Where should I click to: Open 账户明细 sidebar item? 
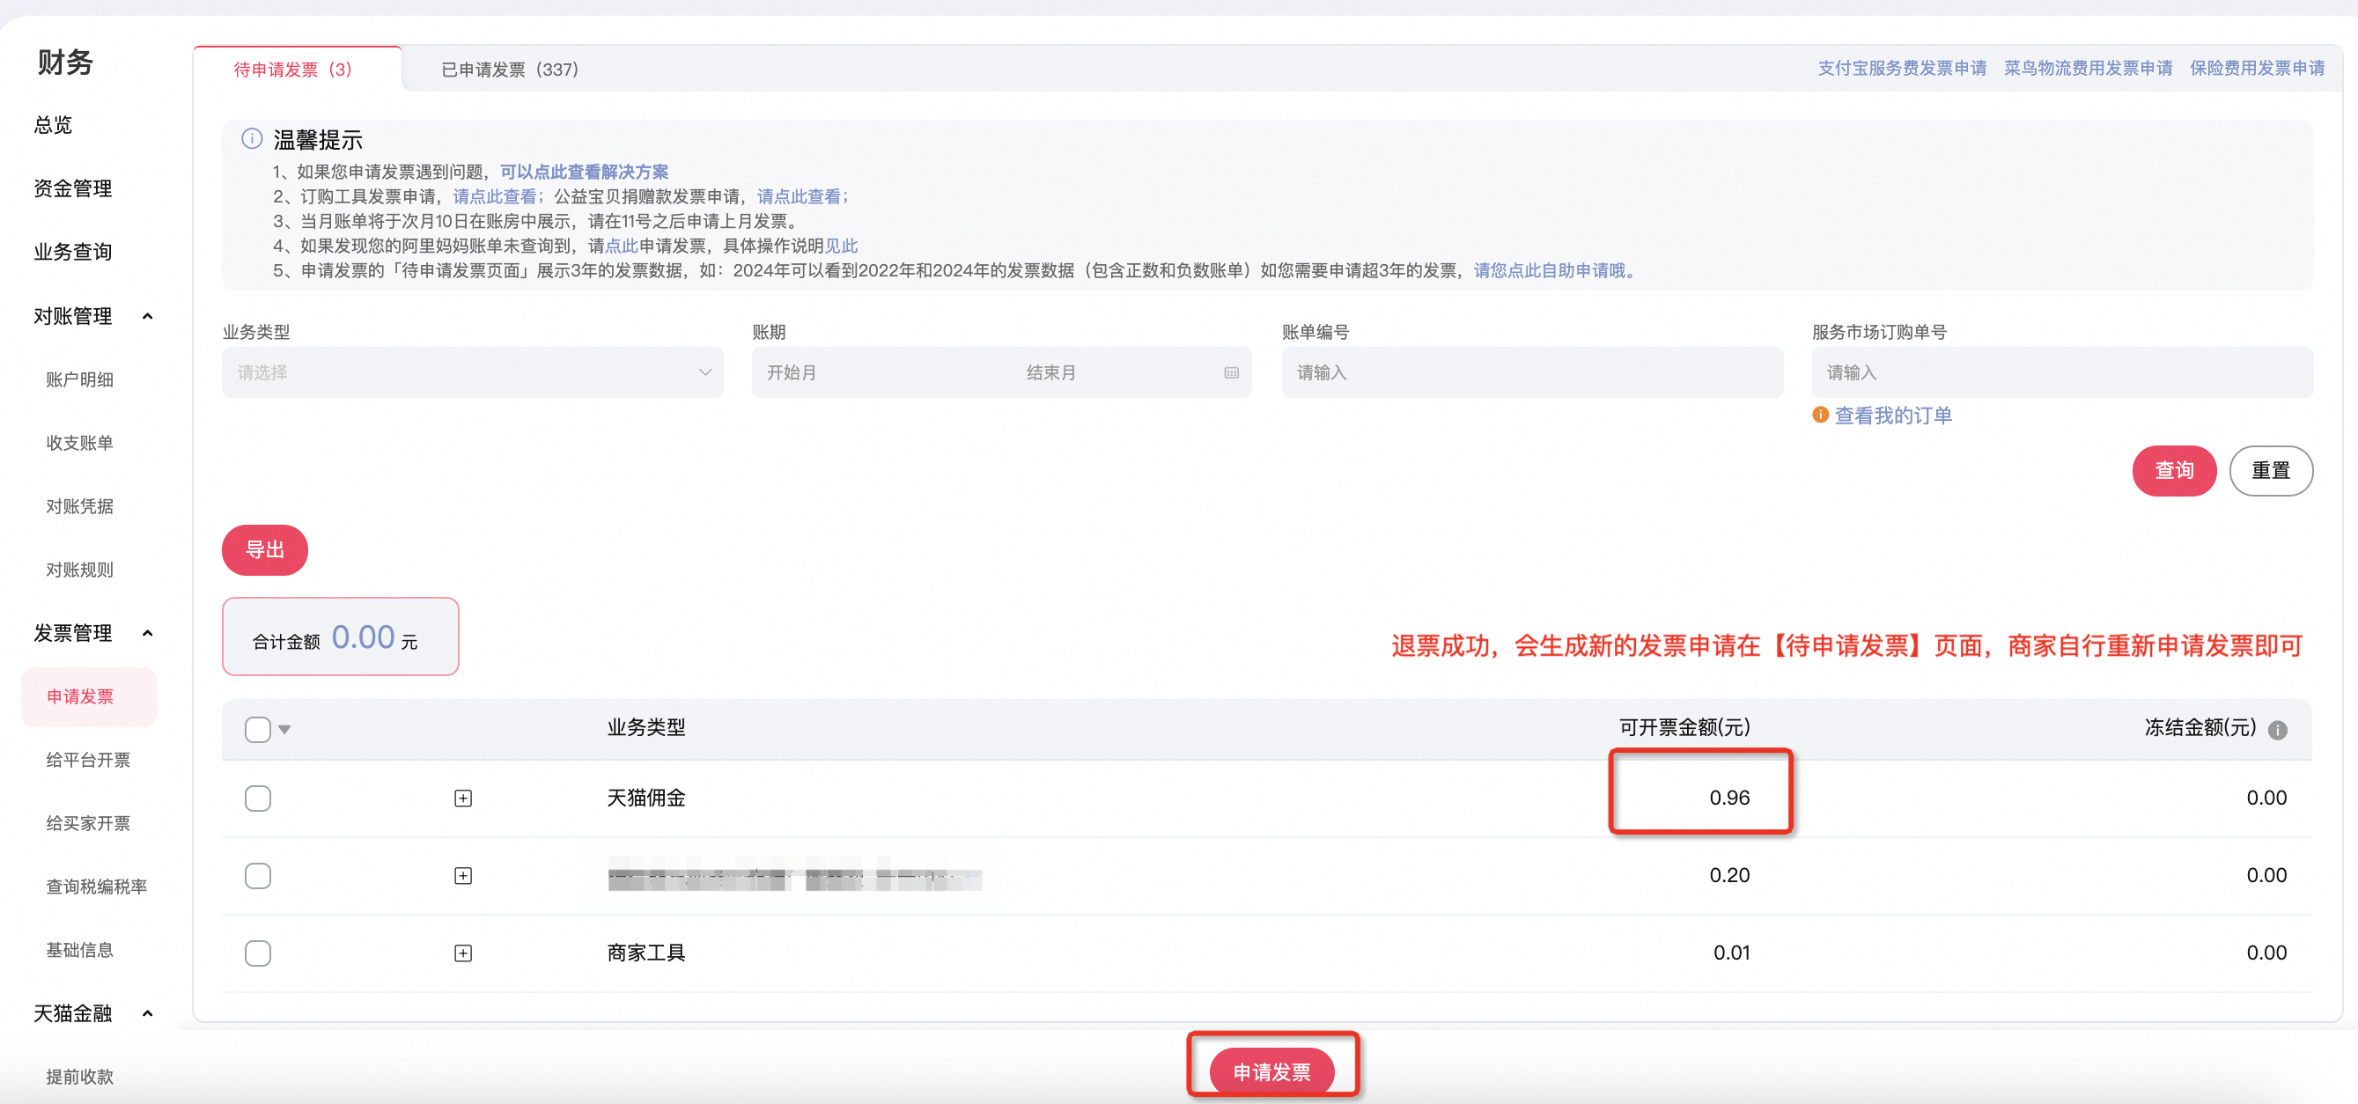click(79, 379)
